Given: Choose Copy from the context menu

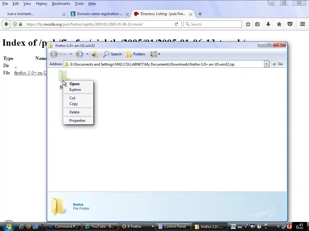Looking at the screenshot, I should click(78, 104).
